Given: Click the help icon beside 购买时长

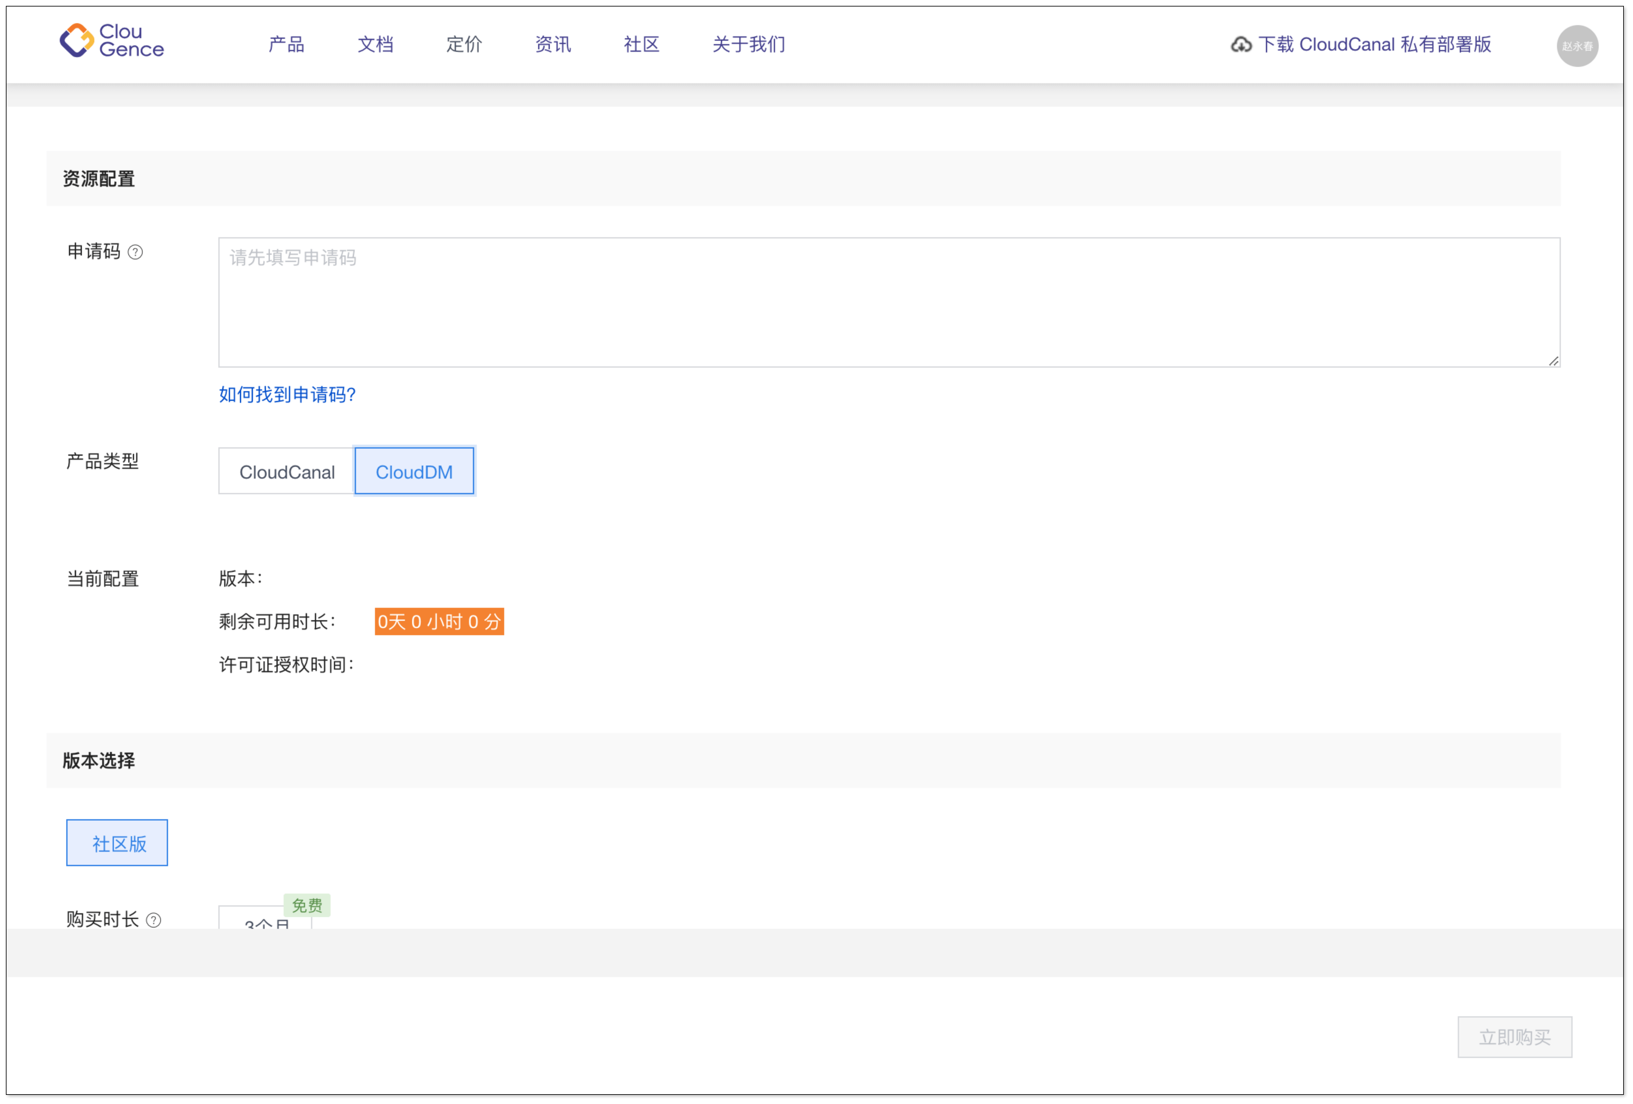Looking at the screenshot, I should point(153,920).
